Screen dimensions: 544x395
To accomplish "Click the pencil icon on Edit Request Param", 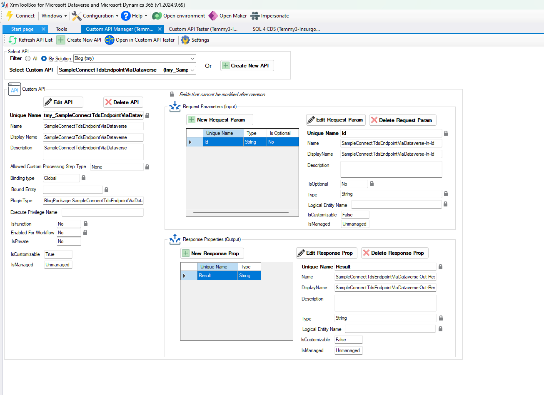I will tap(311, 120).
